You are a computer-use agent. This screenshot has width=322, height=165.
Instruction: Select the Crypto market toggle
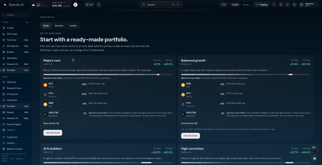(235, 5)
